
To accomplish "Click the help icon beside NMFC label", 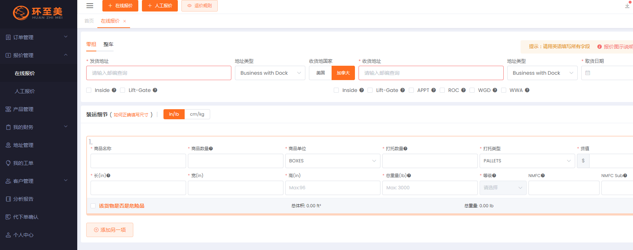I will coord(543,176).
